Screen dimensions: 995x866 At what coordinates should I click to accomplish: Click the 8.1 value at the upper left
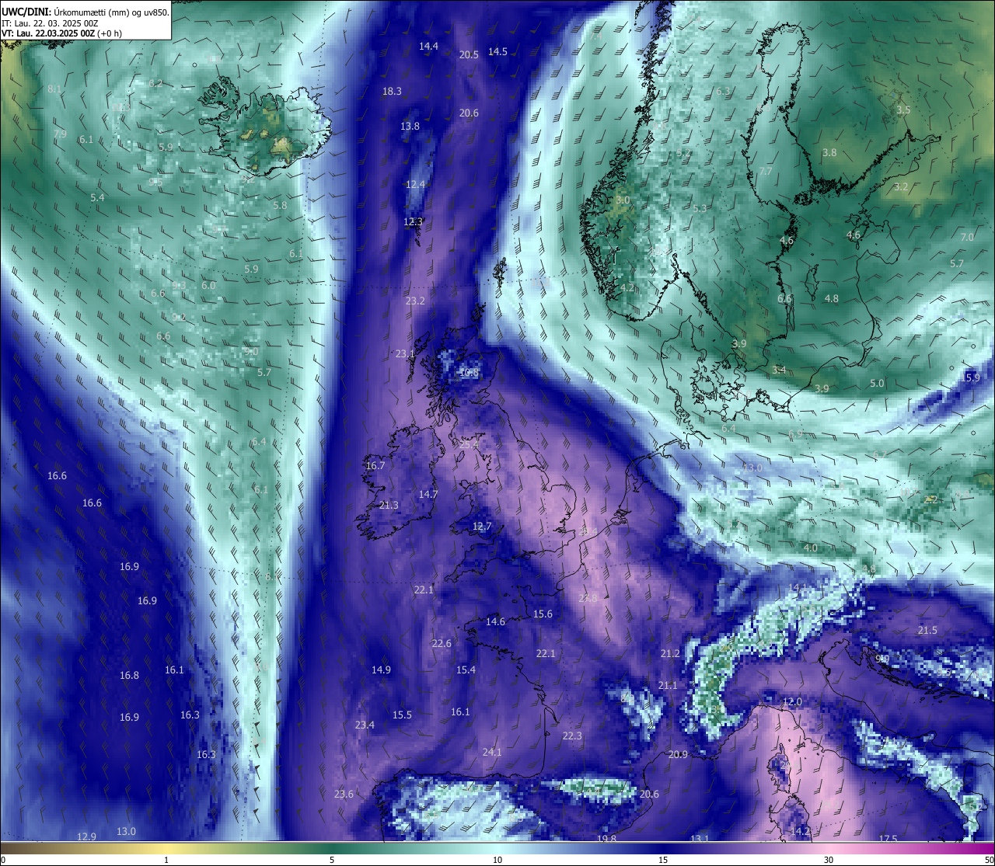pyautogui.click(x=54, y=89)
